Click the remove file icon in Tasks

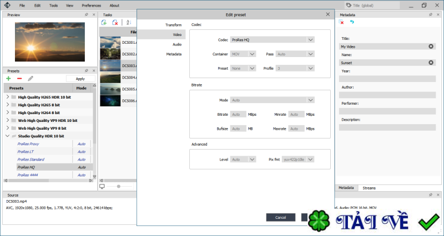[115, 23]
